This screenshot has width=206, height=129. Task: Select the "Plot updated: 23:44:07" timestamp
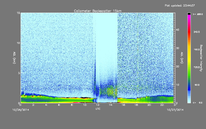point(180,5)
